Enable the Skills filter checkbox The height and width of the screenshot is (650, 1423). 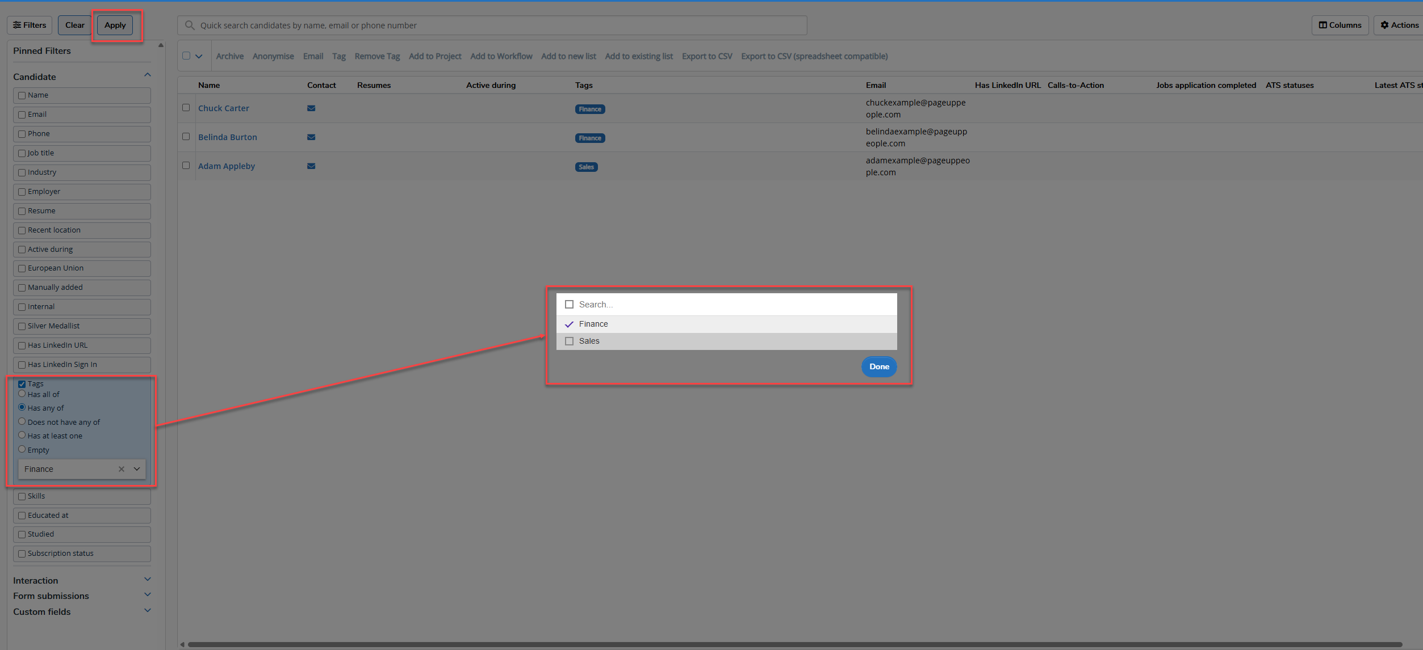coord(22,496)
